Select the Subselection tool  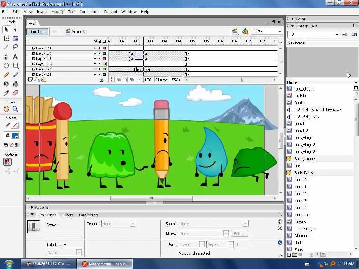(15, 29)
